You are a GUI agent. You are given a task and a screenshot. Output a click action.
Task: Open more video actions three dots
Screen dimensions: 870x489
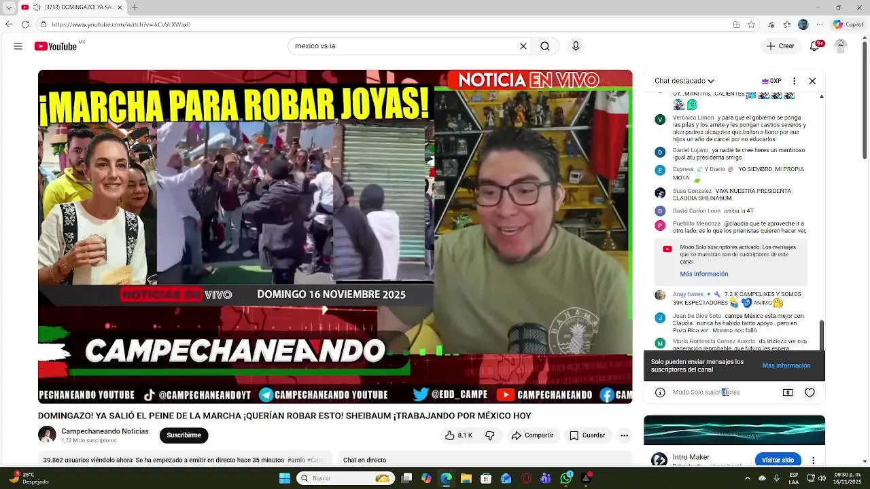[x=624, y=435]
